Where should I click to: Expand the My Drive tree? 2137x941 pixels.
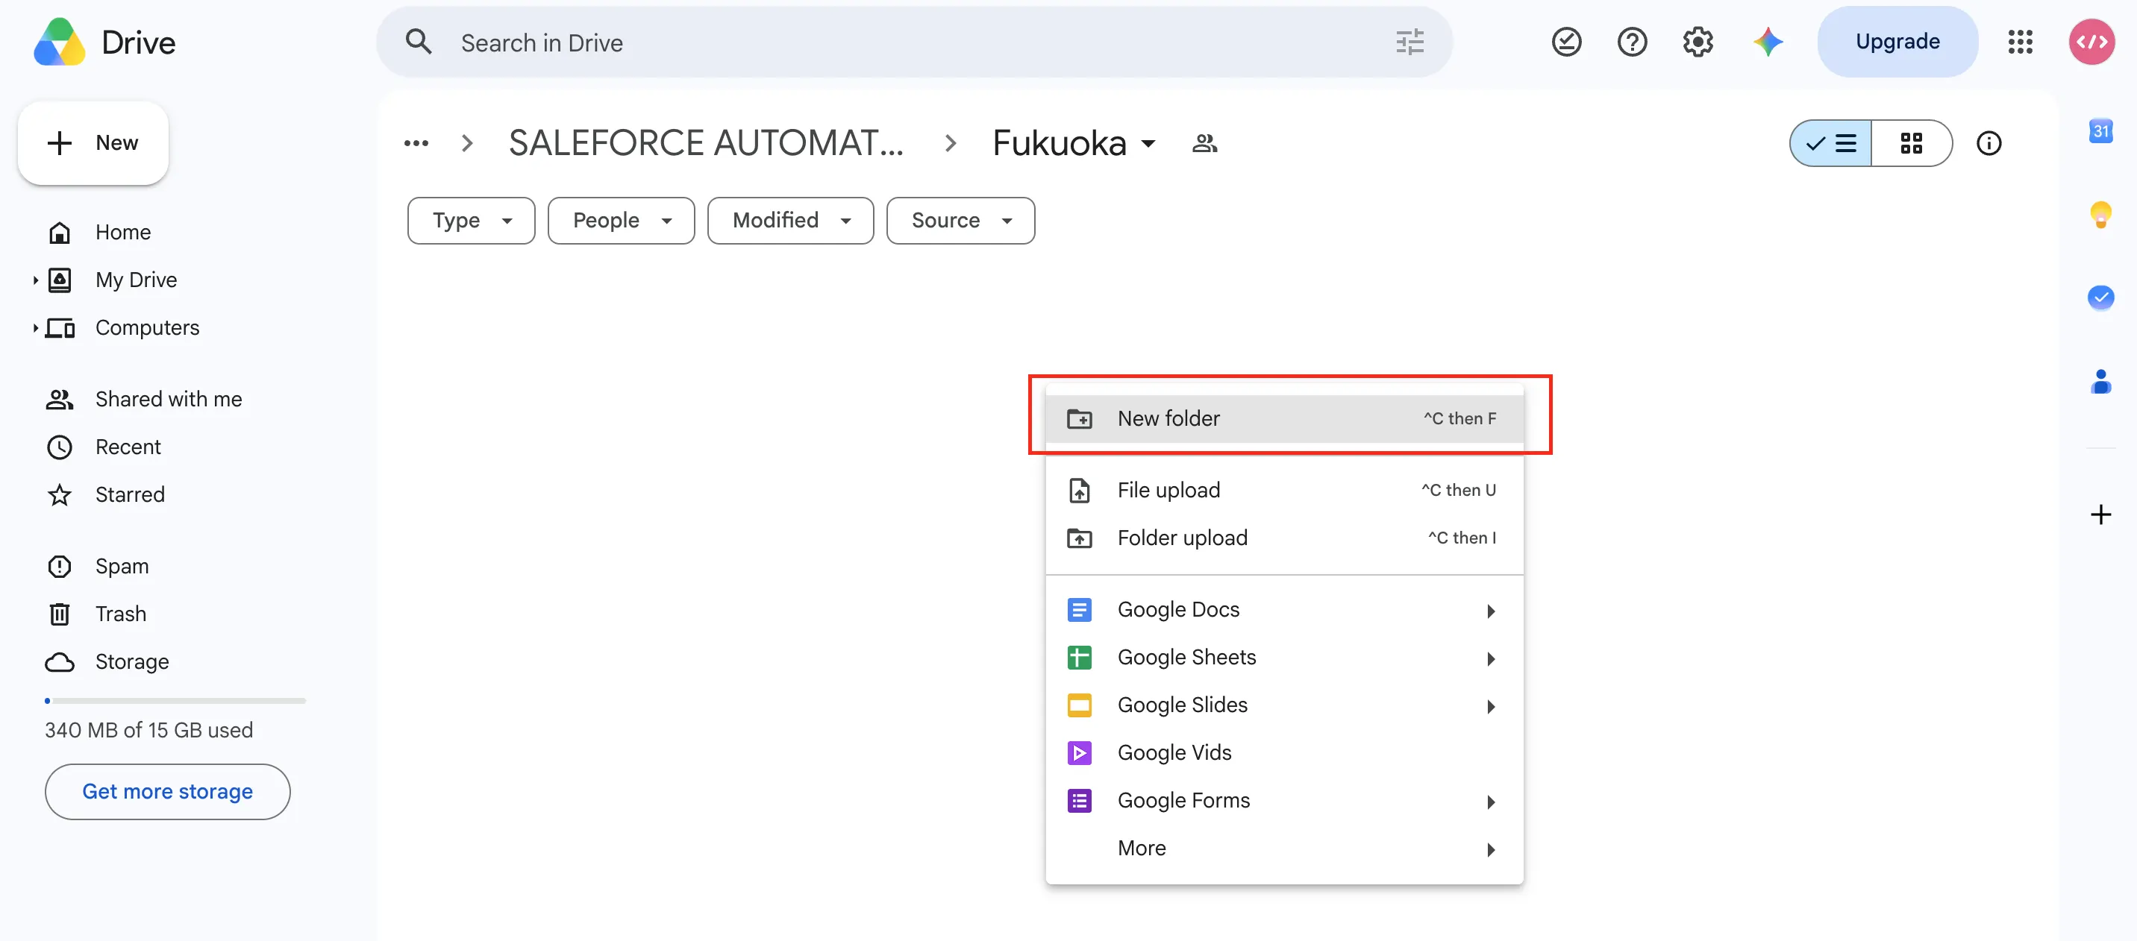tap(35, 280)
